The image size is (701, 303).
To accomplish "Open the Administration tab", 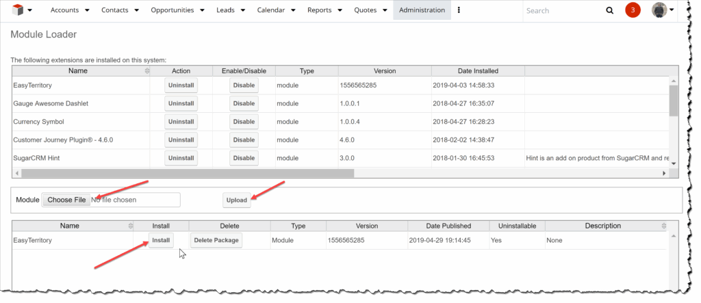I will point(422,10).
